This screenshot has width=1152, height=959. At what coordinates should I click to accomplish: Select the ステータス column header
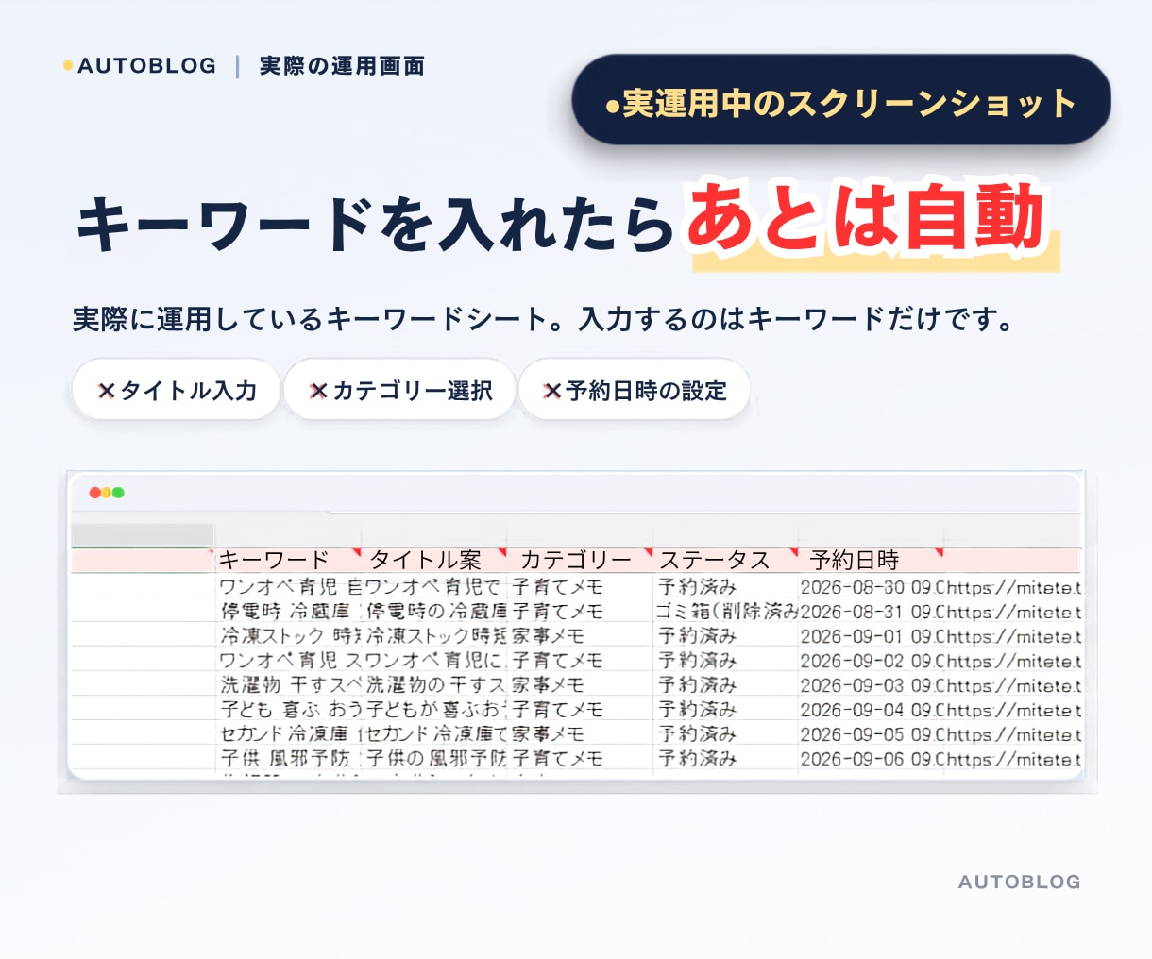725,560
